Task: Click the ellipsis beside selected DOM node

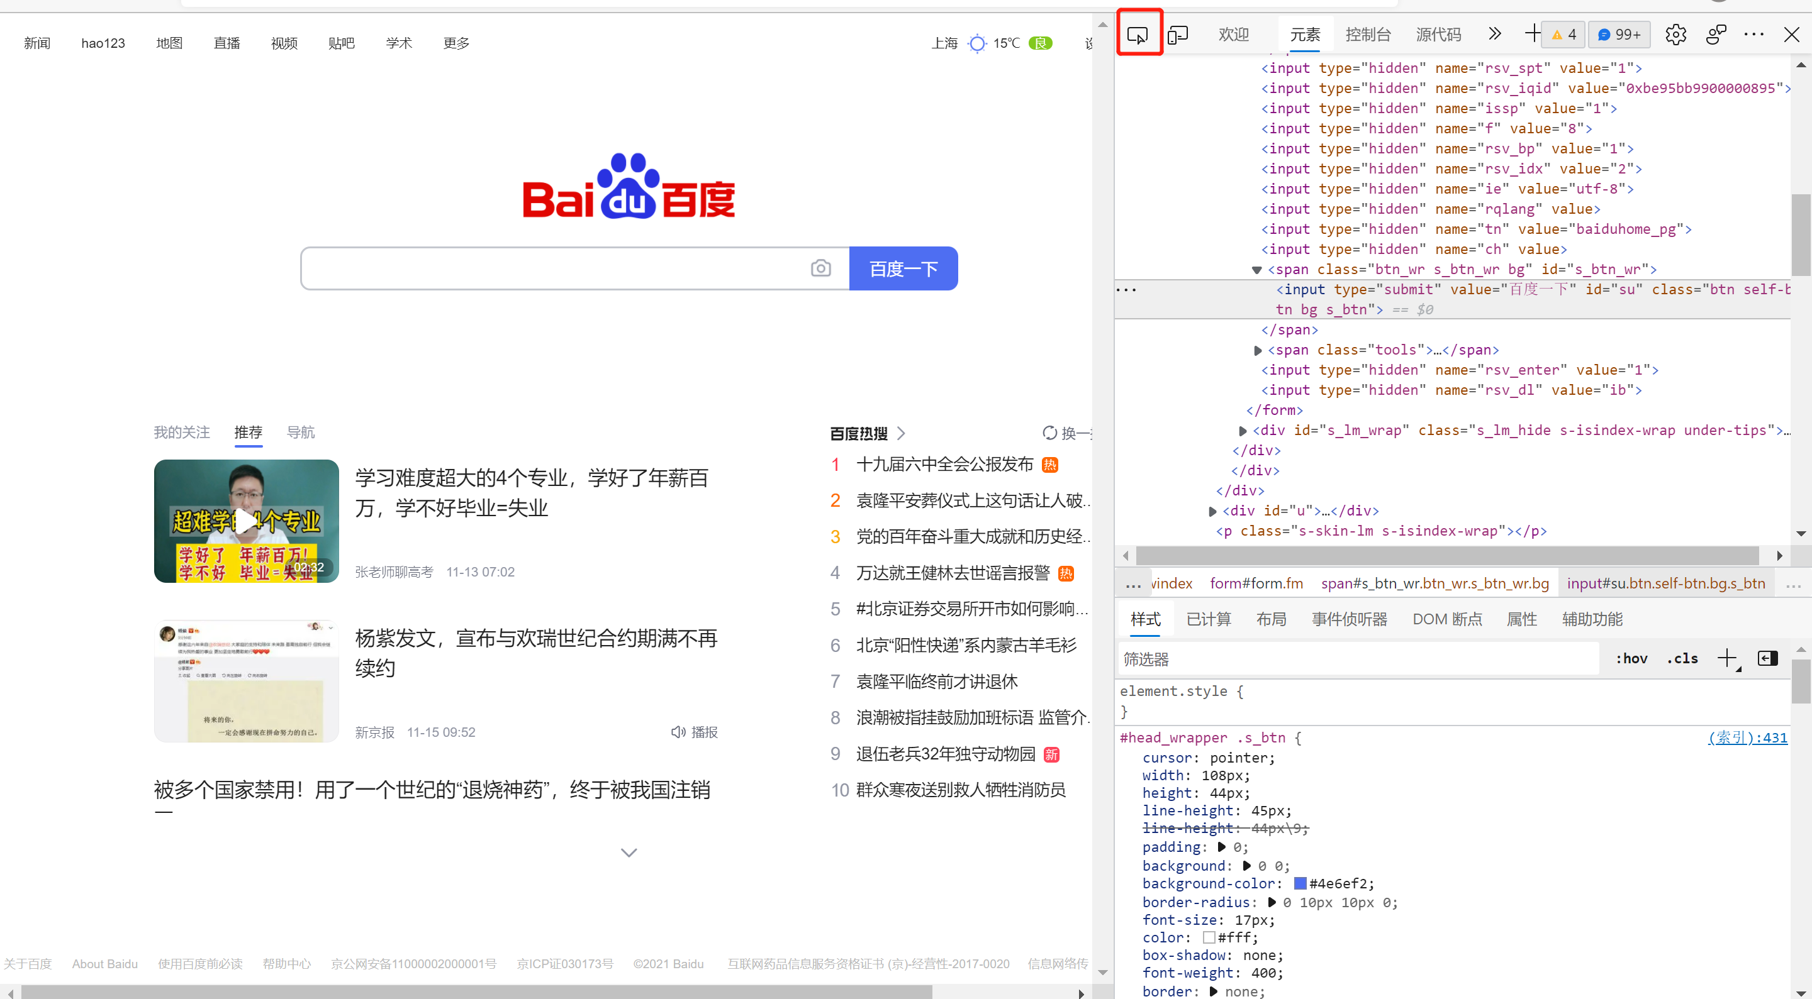Action: pos(1126,290)
